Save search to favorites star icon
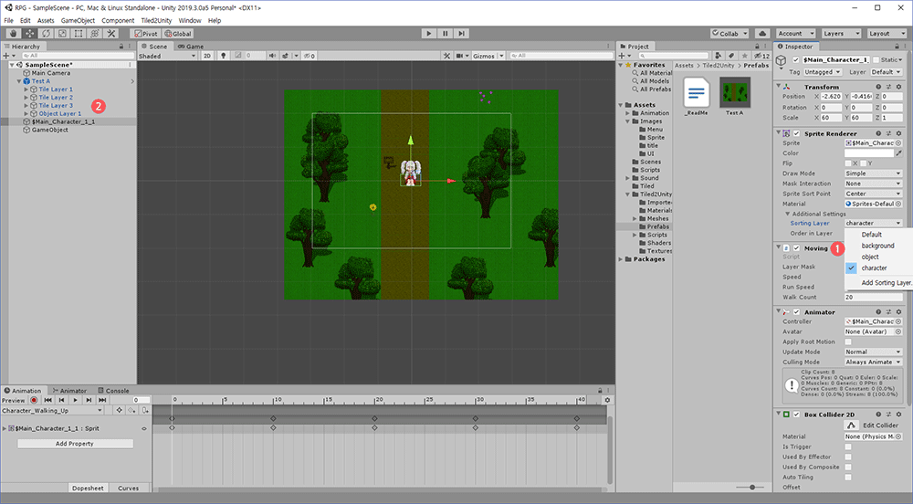The height and width of the screenshot is (504, 913). click(745, 56)
